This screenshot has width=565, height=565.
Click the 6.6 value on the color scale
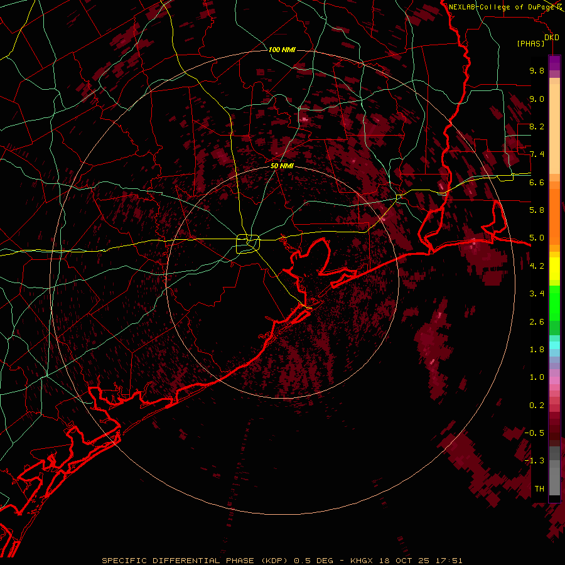(537, 182)
